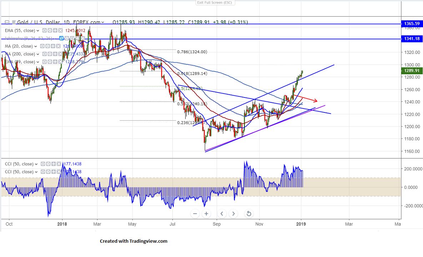Click the flag icon beside Gold symbol
The width and height of the screenshot is (423, 257).
[14, 22]
